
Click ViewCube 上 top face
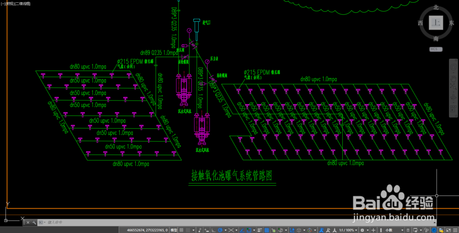436,23
